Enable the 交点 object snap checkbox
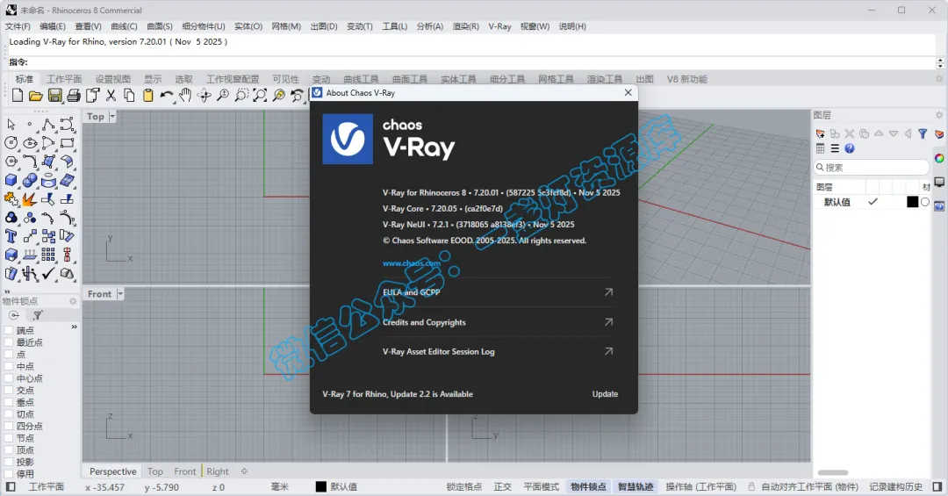This screenshot has width=948, height=496. pos(9,390)
